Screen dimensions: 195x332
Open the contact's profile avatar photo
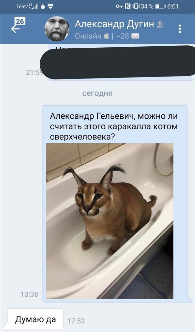tap(57, 29)
